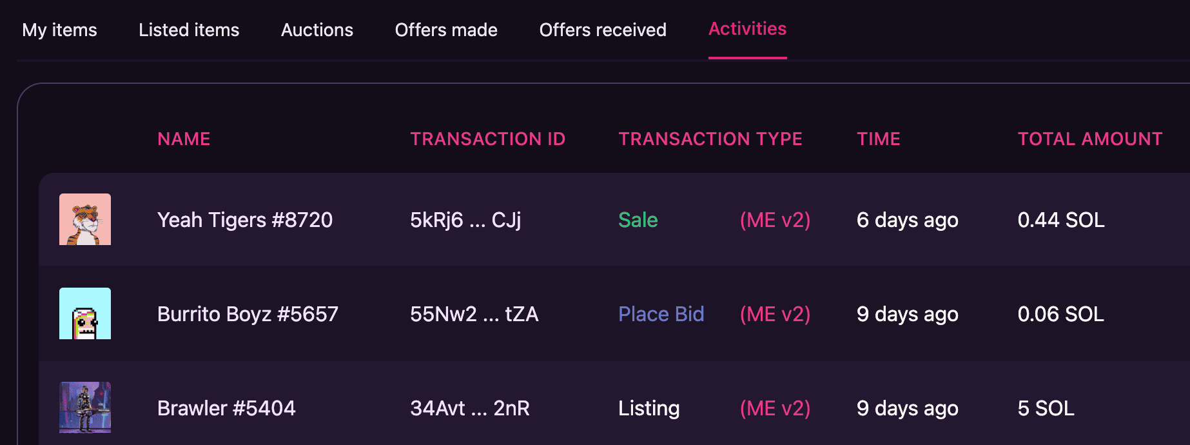
Task: Open transaction 5kRj6 ... CJj details
Action: 465,219
